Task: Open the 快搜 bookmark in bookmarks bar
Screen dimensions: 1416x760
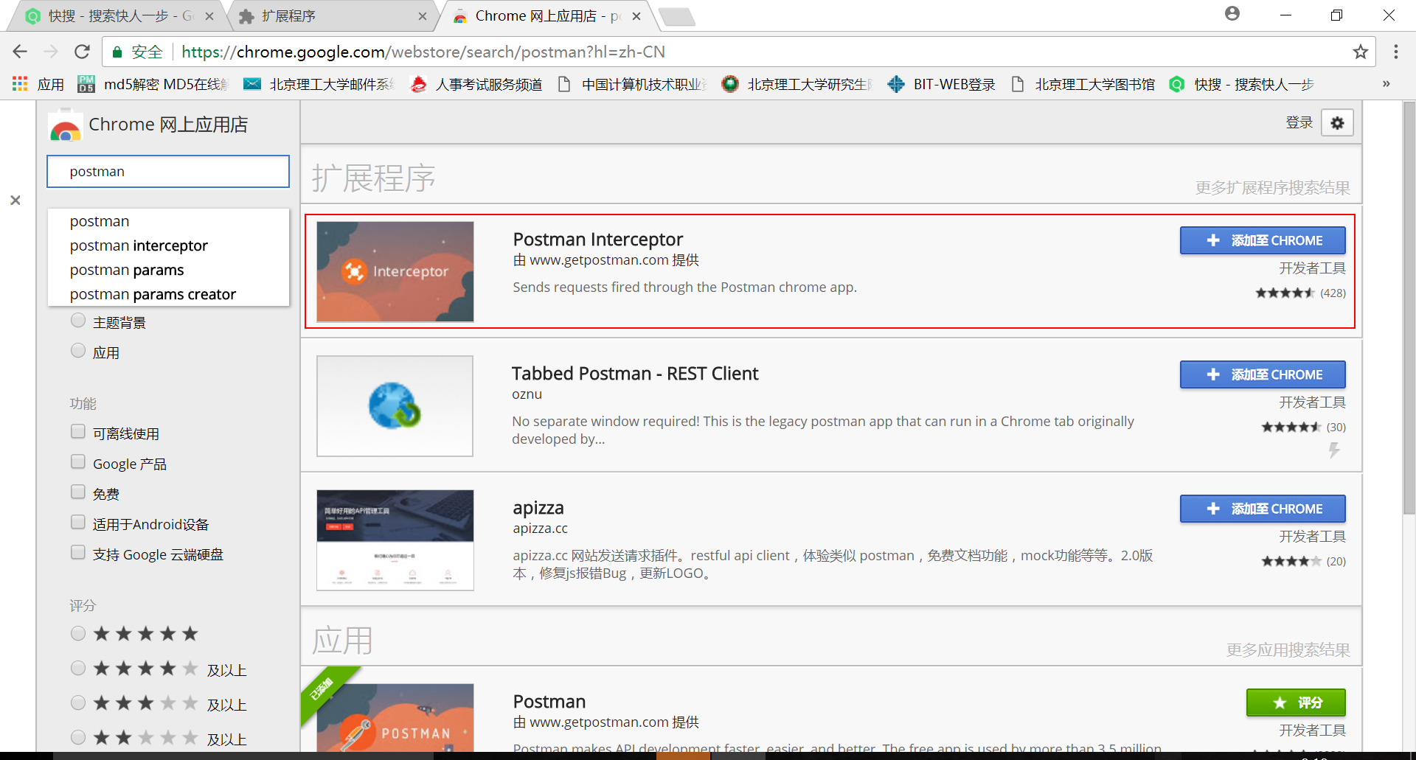Action: click(1242, 84)
